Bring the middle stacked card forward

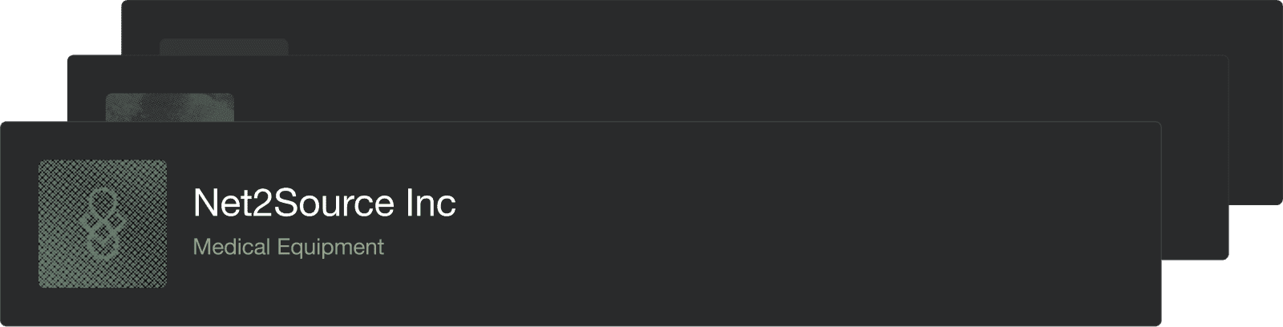(x=641, y=88)
